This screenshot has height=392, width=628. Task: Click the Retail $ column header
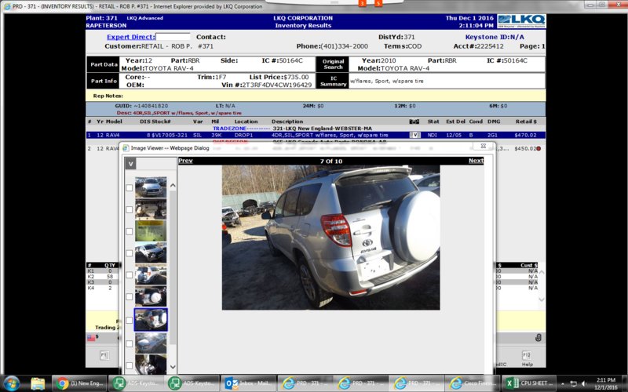pyautogui.click(x=526, y=122)
